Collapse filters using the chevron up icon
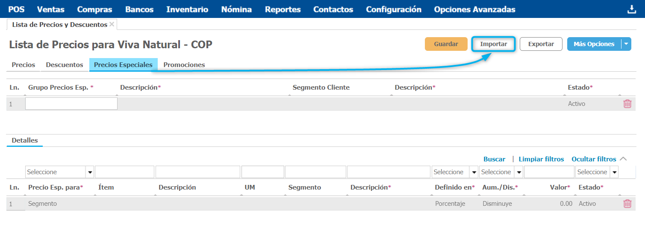645x228 pixels. tap(623, 159)
